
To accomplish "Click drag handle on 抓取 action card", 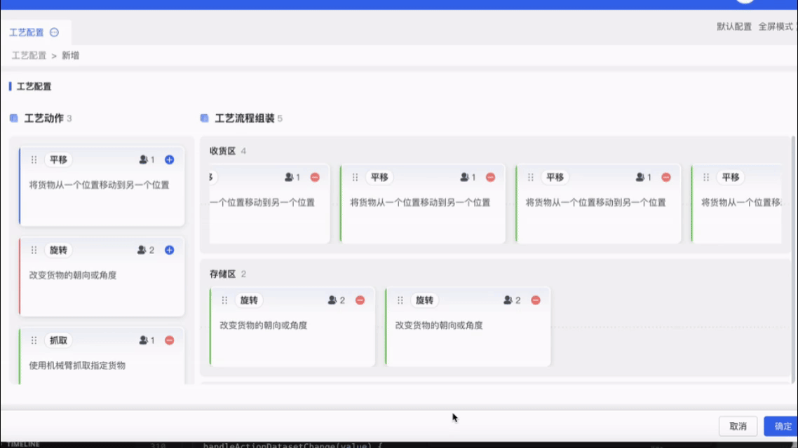I will 34,340.
